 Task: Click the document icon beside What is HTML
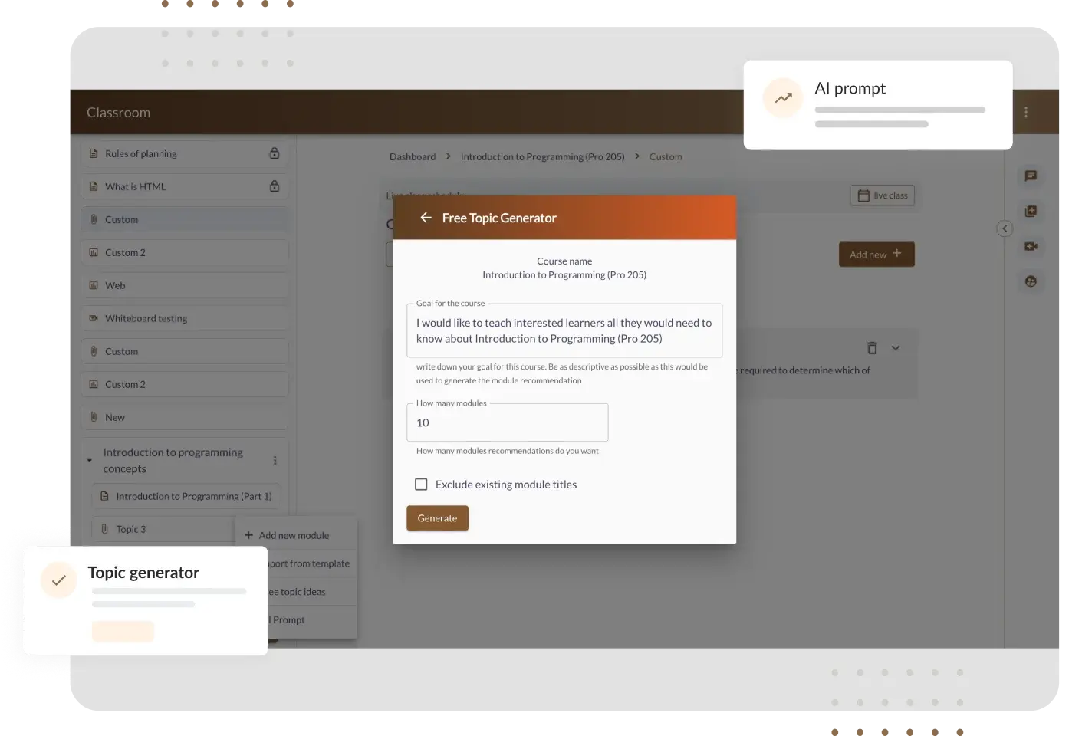[94, 186]
